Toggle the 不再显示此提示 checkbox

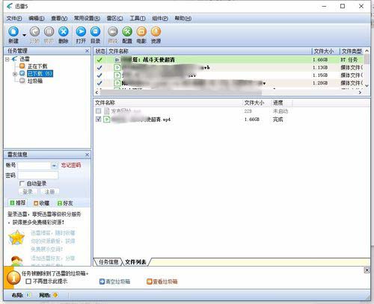coord(28,282)
